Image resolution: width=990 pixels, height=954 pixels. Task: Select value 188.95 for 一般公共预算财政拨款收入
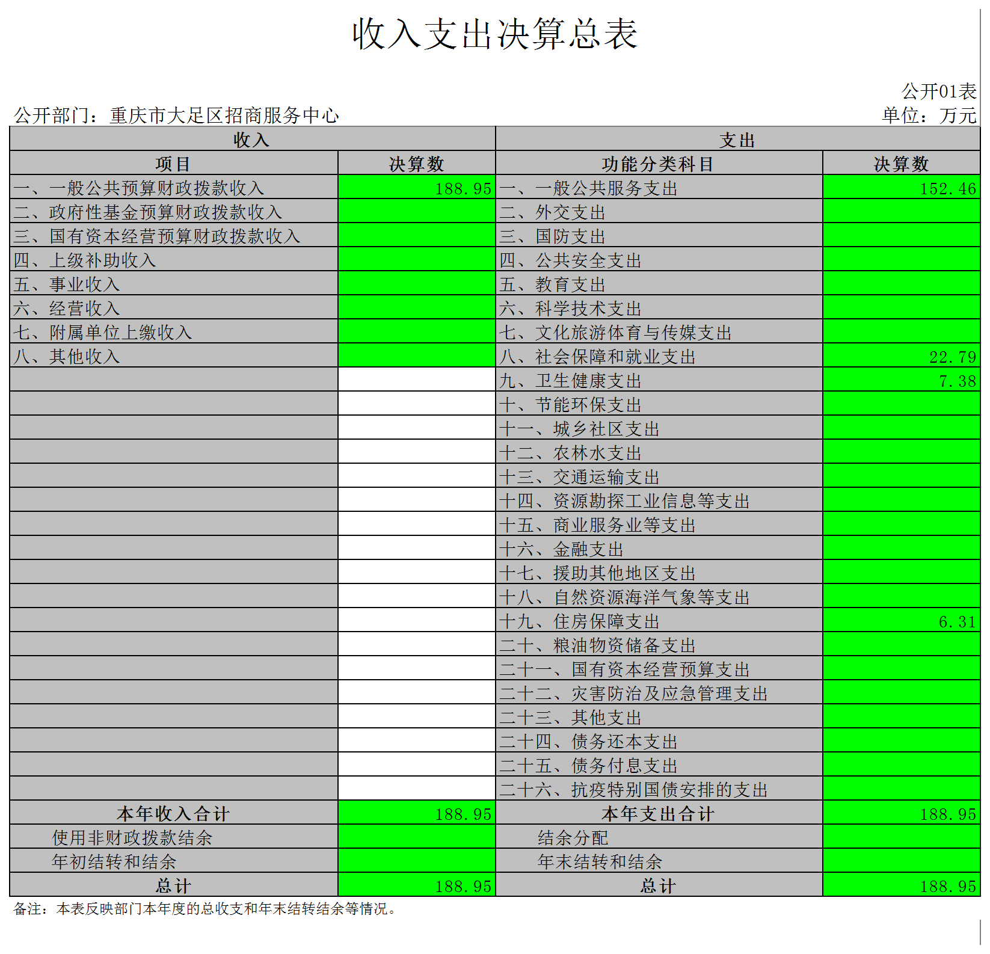pyautogui.click(x=416, y=187)
